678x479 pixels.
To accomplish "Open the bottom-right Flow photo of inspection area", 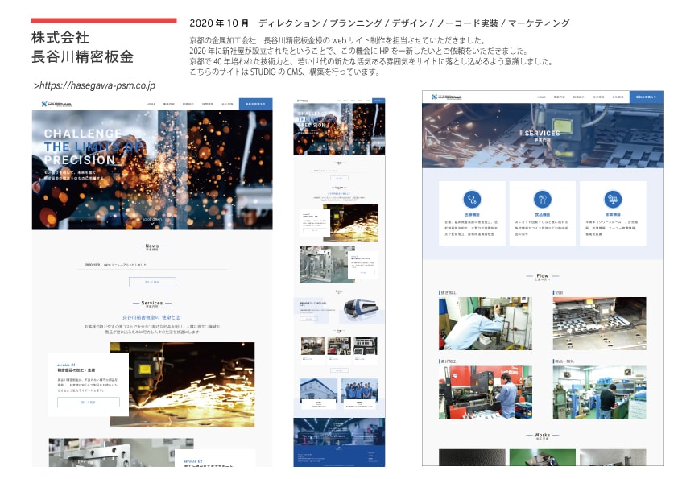I will point(599,392).
